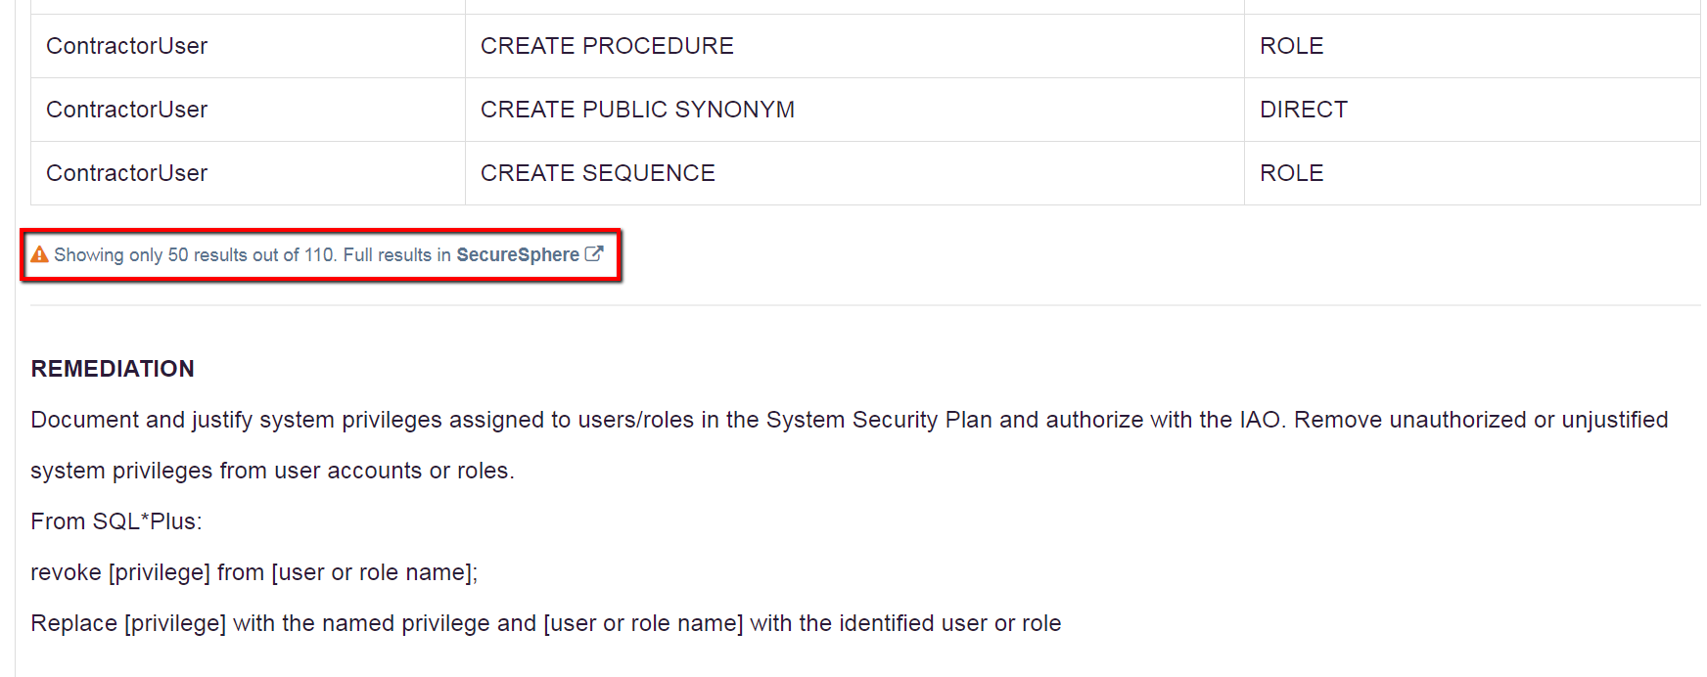Screen dimensions: 1707x677
Task: Open the SecureSphere full results link
Action: tap(518, 254)
